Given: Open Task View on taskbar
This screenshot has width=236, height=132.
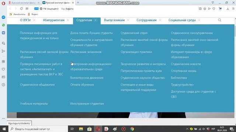Looking at the screenshot, I should pyautogui.click(x=72, y=129).
